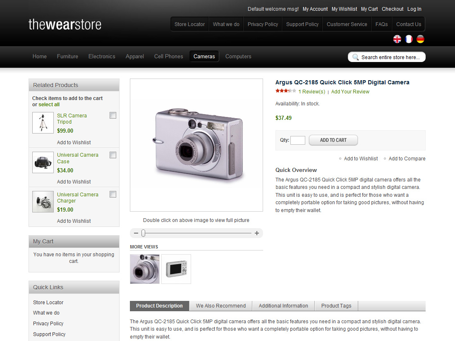Click the main camera product image
Viewport: 455px width, 341px height.
[x=196, y=145]
